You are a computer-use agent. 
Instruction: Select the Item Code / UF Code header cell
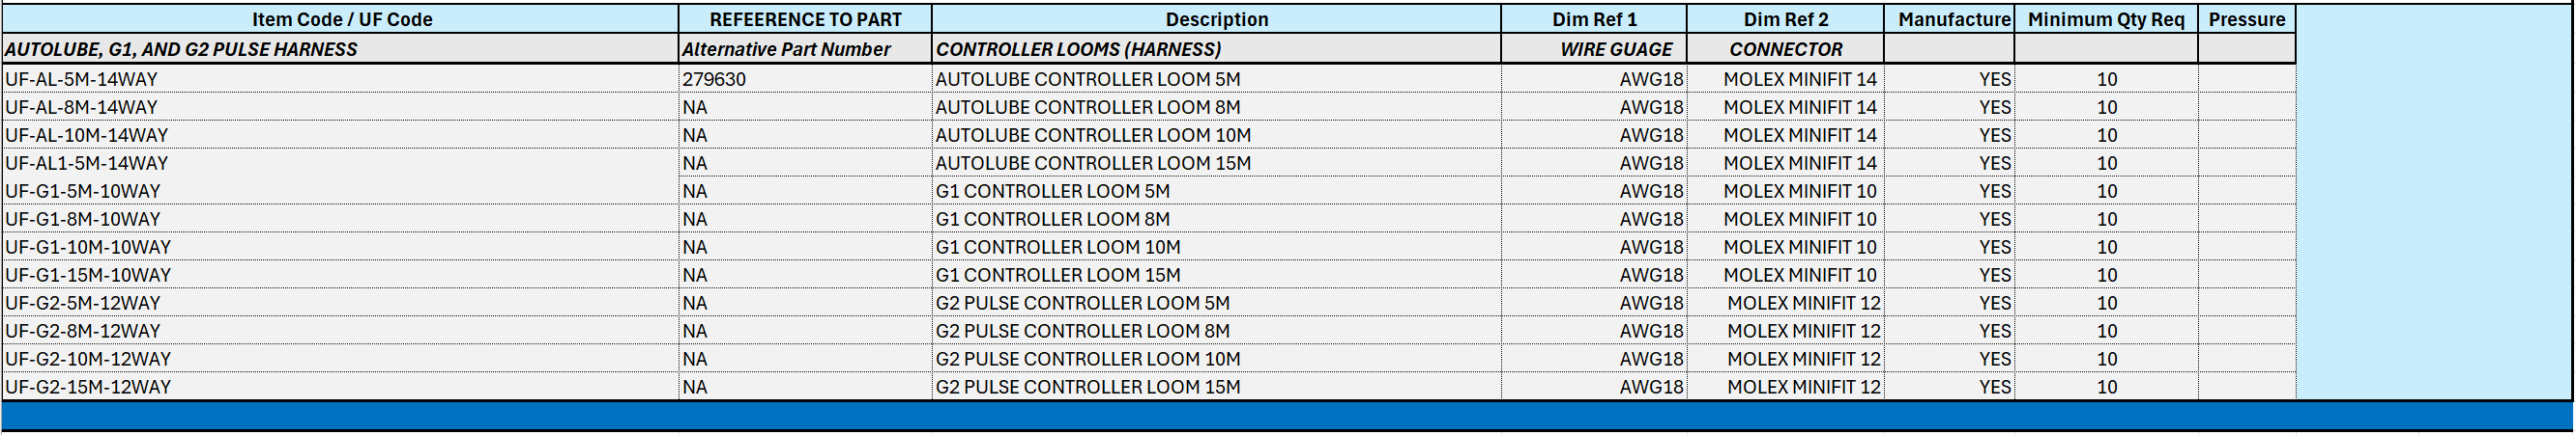[x=341, y=19]
